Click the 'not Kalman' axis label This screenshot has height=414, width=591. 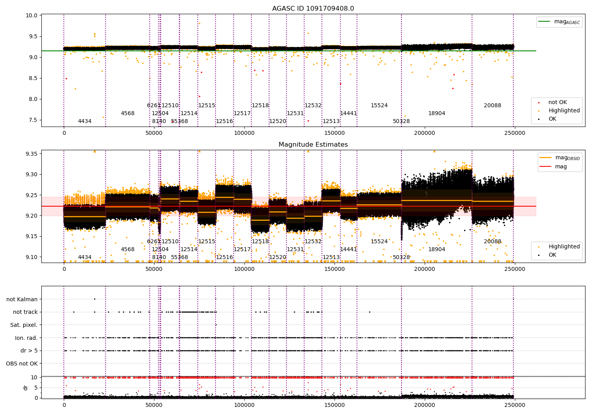[x=22, y=299]
